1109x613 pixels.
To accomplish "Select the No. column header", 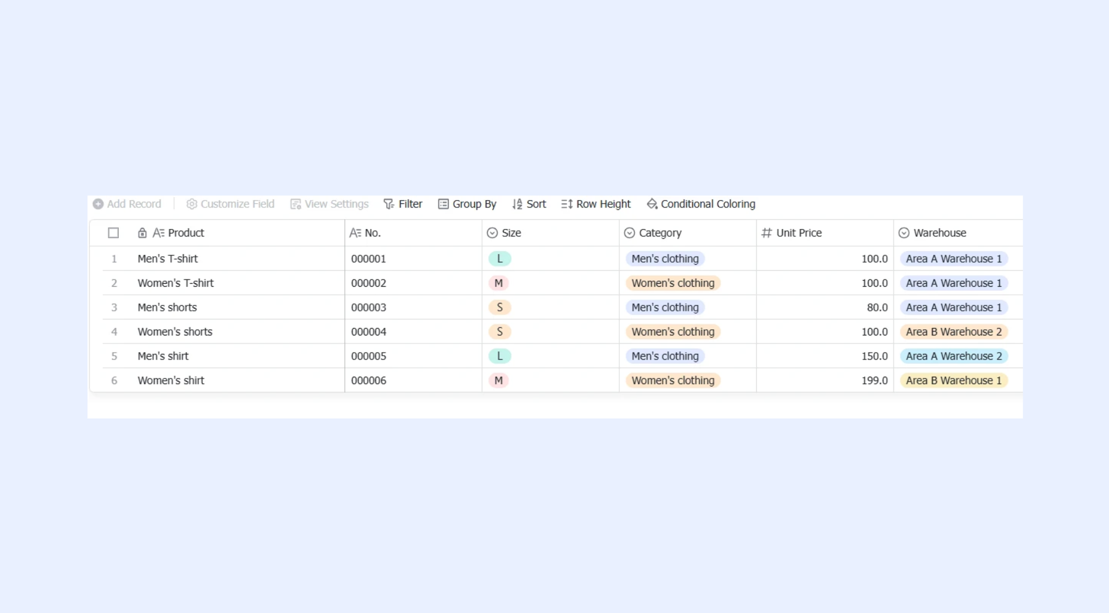I will click(x=413, y=233).
